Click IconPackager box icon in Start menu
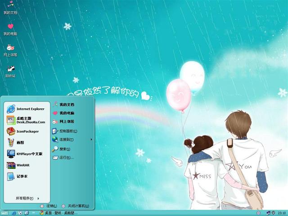Screen dimensions: 288x216 pos(11,131)
